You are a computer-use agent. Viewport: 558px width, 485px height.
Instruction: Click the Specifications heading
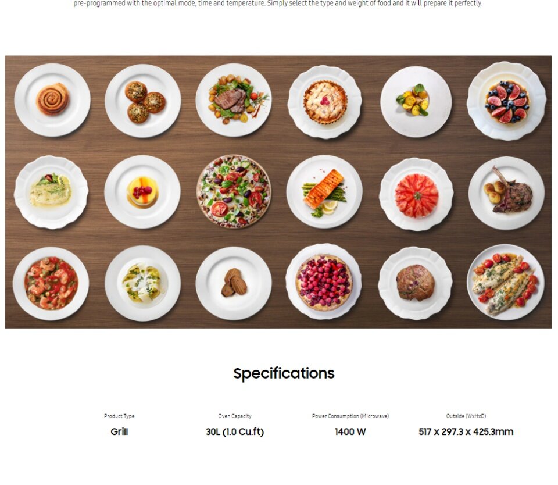pos(284,373)
